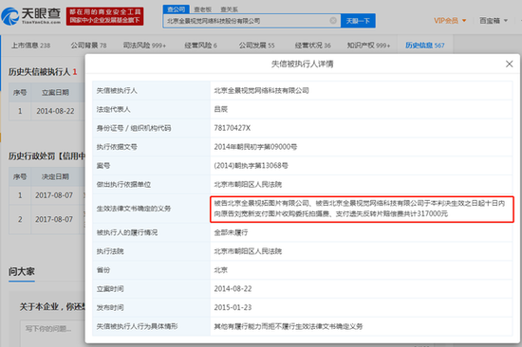The width and height of the screenshot is (522, 347).
Task: Open the 百宝箱 dropdown
Action: point(494,21)
